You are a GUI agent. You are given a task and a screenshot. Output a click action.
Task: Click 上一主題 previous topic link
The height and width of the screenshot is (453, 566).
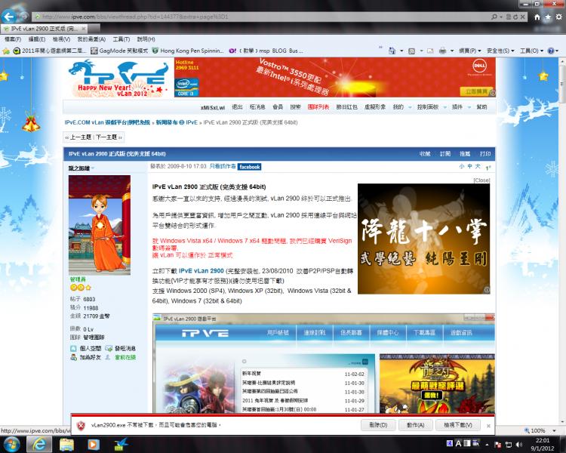(x=80, y=137)
